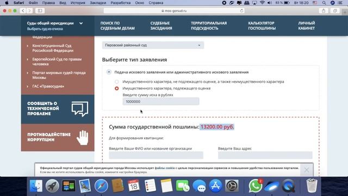Click claim amount field with 1000000
This screenshot has width=348, height=196.
[161, 102]
